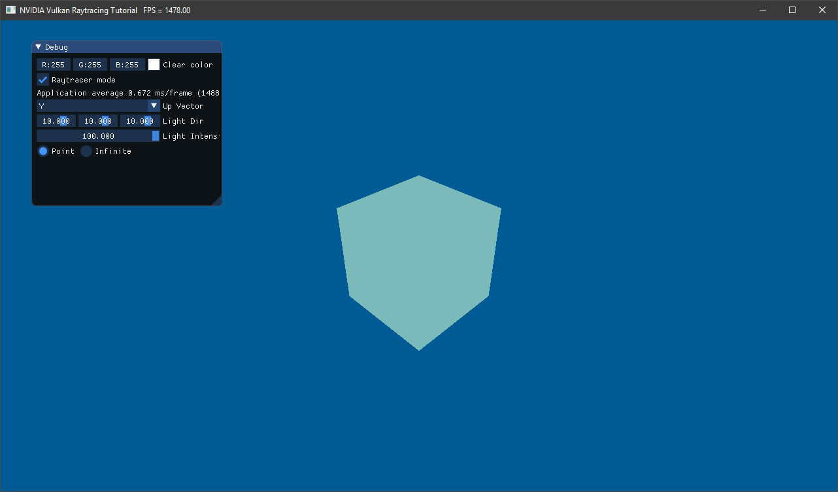Open the Up Vector combo showing Y
This screenshot has width=838, height=492.
92,106
